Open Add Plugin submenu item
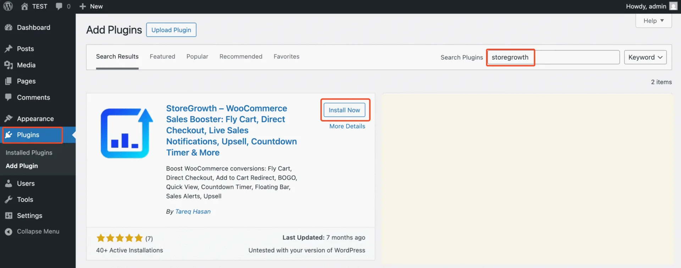 22,166
